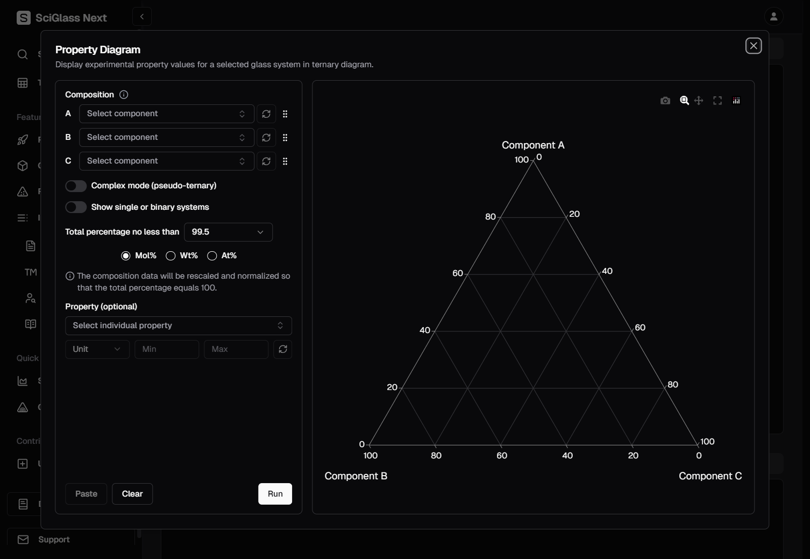Choose the At% radio option

(212, 256)
